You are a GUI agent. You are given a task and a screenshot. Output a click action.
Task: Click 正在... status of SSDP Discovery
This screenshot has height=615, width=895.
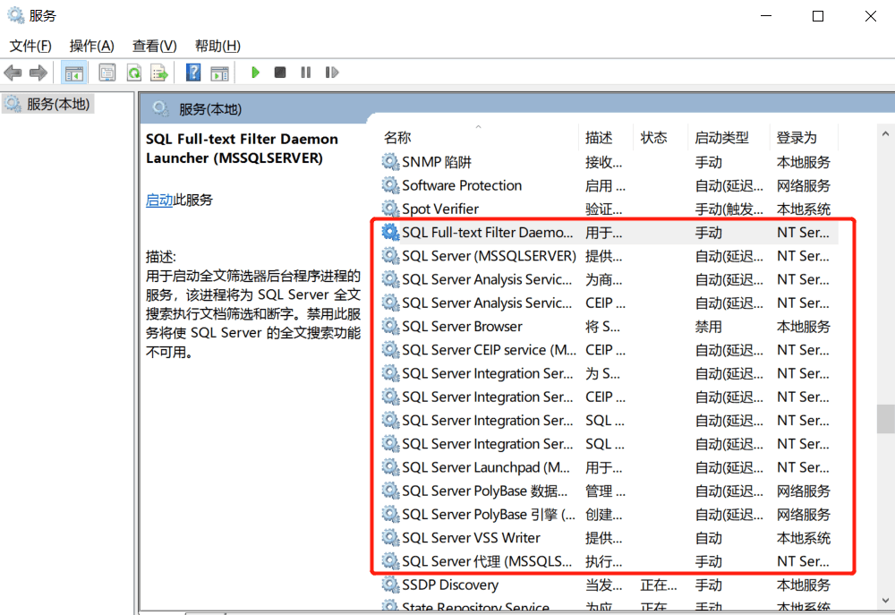(658, 585)
